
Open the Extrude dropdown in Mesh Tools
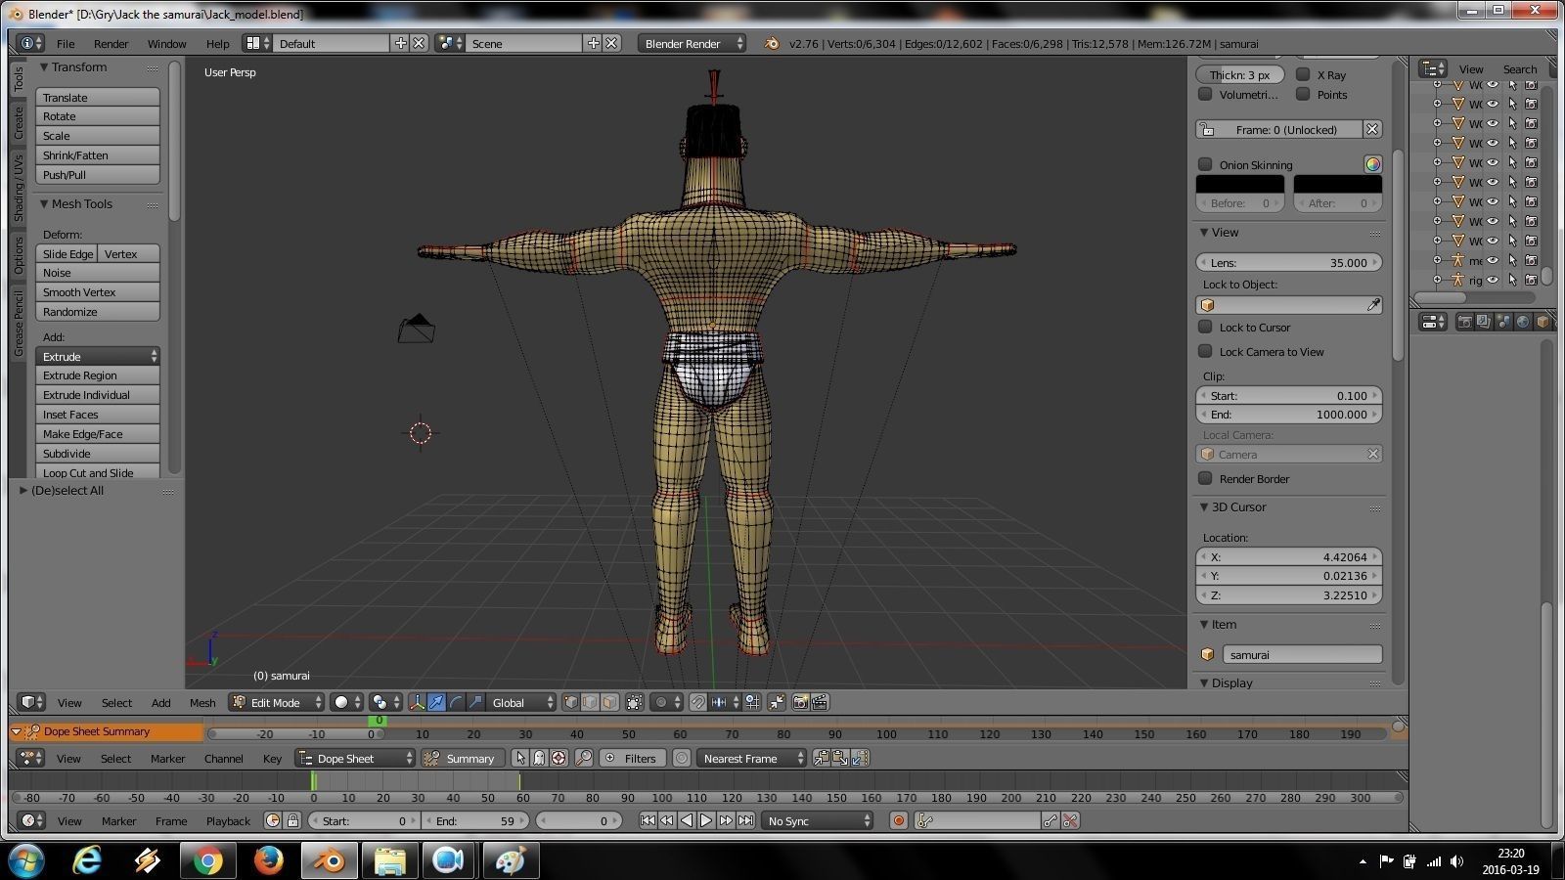coord(98,356)
